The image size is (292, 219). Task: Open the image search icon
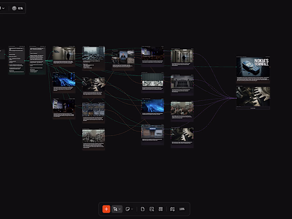pyautogui.click(x=151, y=209)
